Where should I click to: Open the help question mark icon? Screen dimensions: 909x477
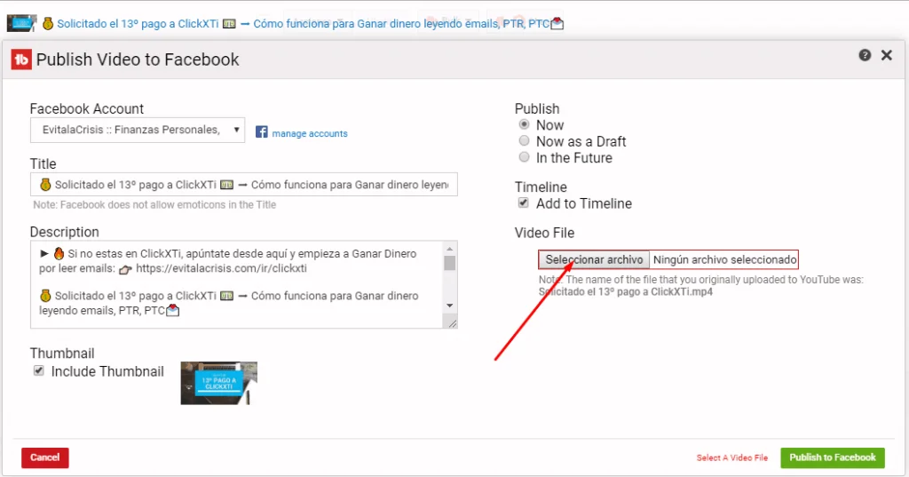(865, 55)
